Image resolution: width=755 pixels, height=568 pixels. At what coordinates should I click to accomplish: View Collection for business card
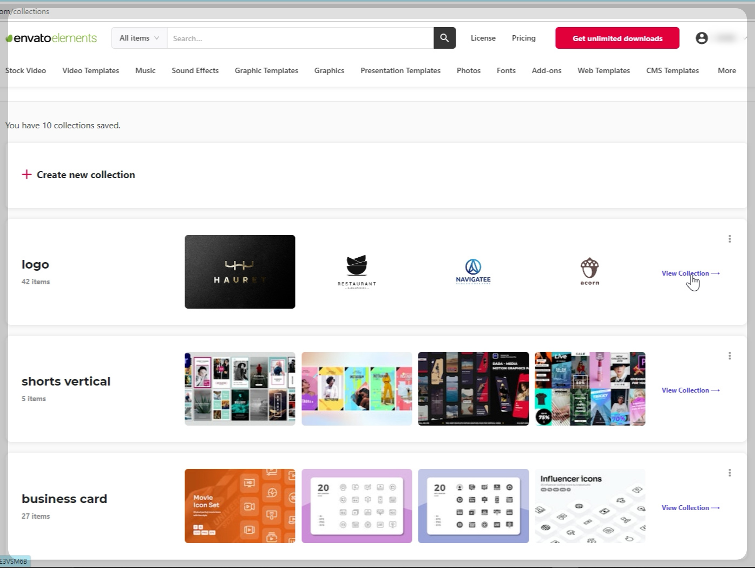(691, 507)
